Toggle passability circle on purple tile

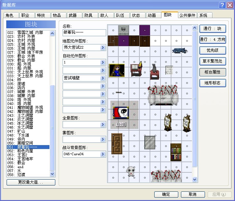tap(145, 30)
